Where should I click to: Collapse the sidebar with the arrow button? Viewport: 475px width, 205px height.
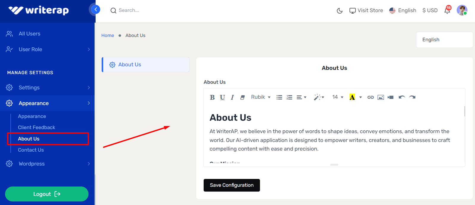(x=95, y=9)
